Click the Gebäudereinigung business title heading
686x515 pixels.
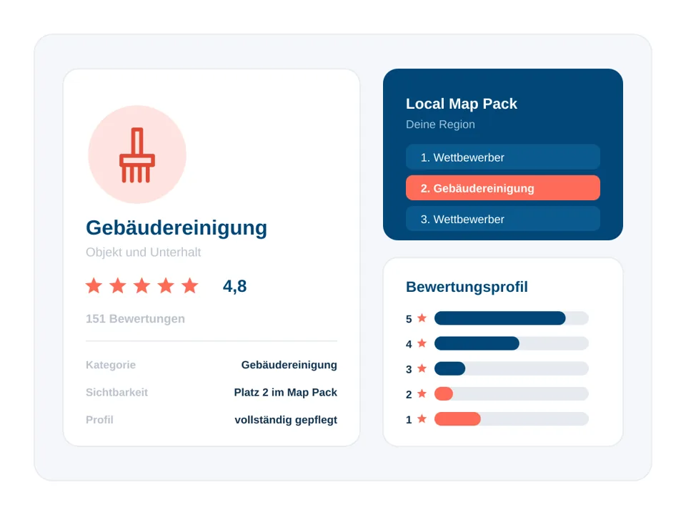[177, 228]
